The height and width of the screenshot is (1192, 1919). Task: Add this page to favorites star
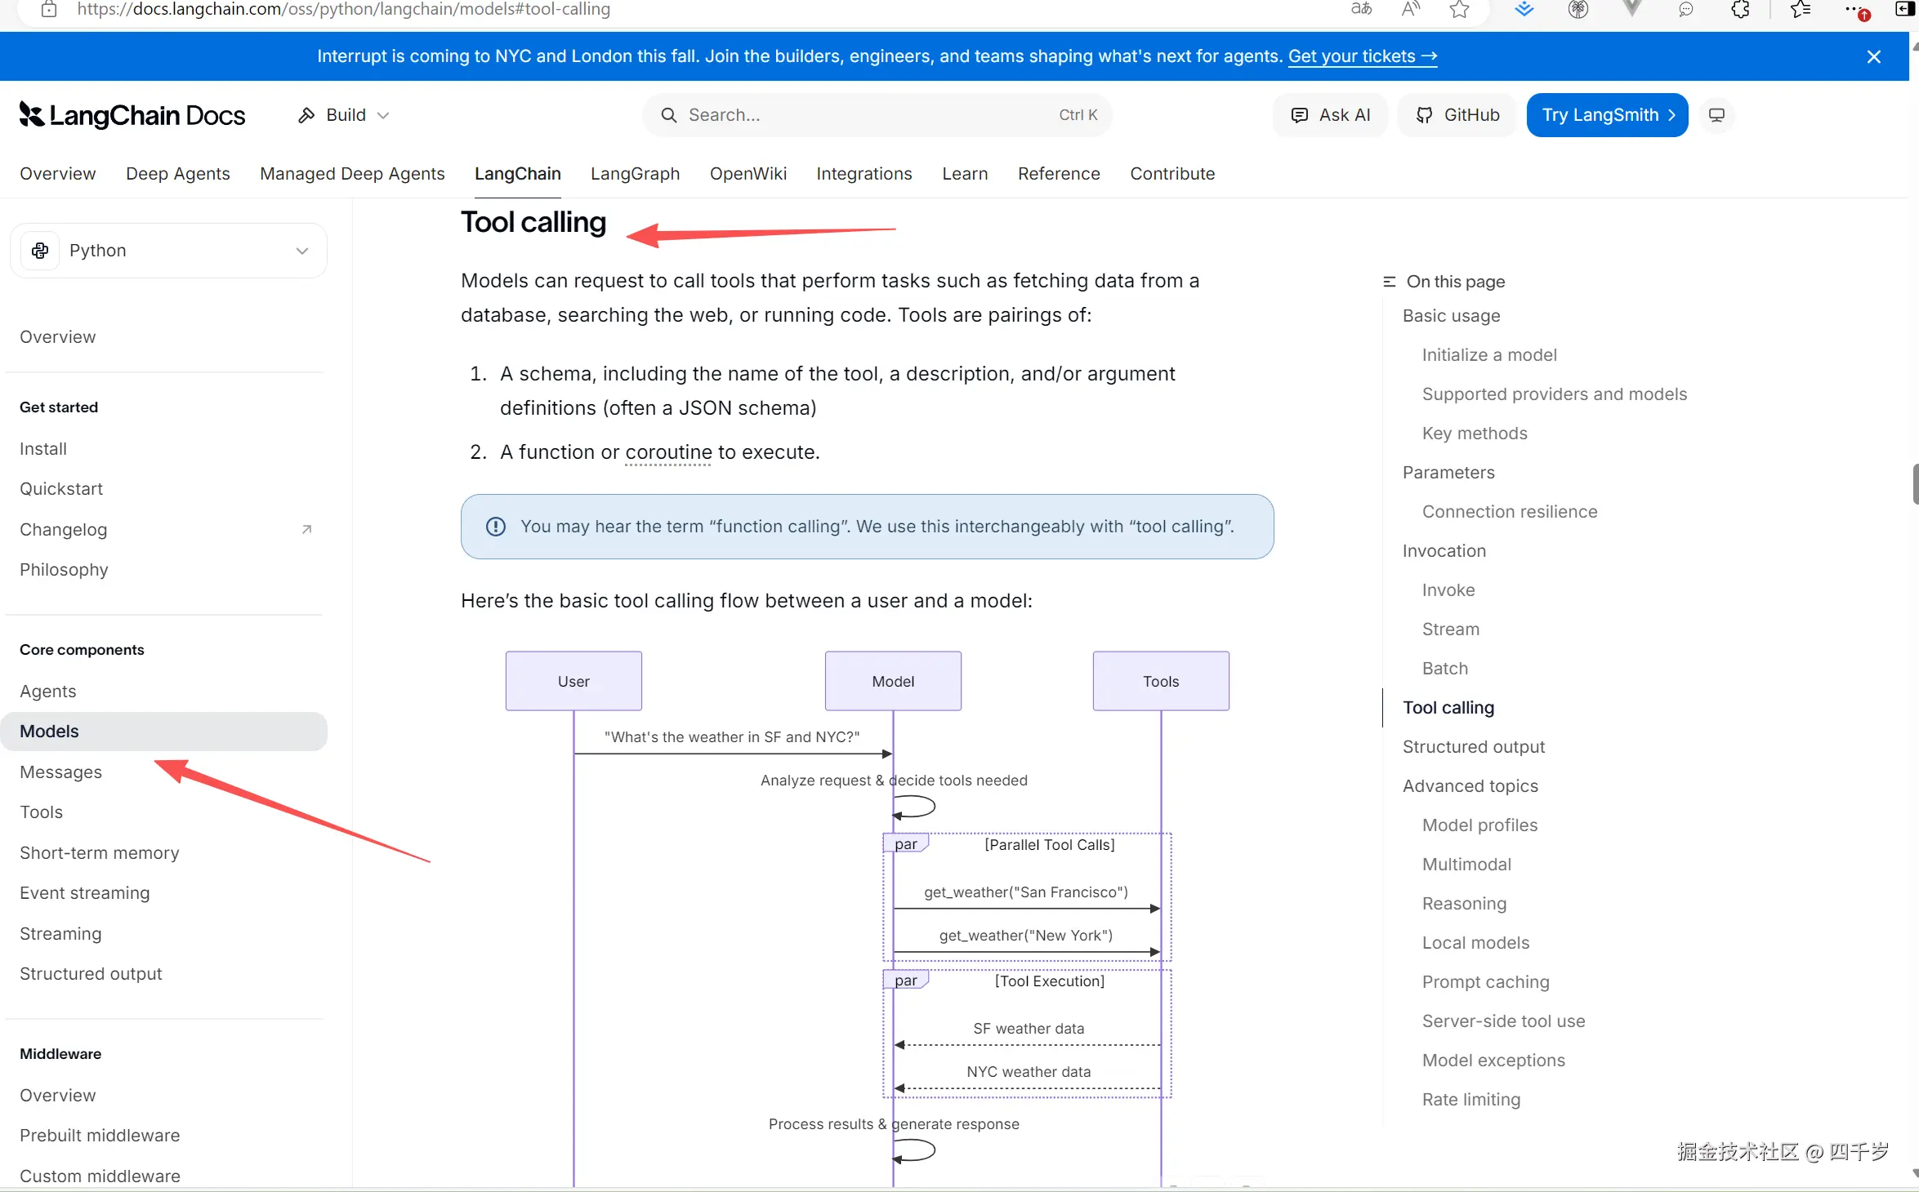tap(1460, 9)
